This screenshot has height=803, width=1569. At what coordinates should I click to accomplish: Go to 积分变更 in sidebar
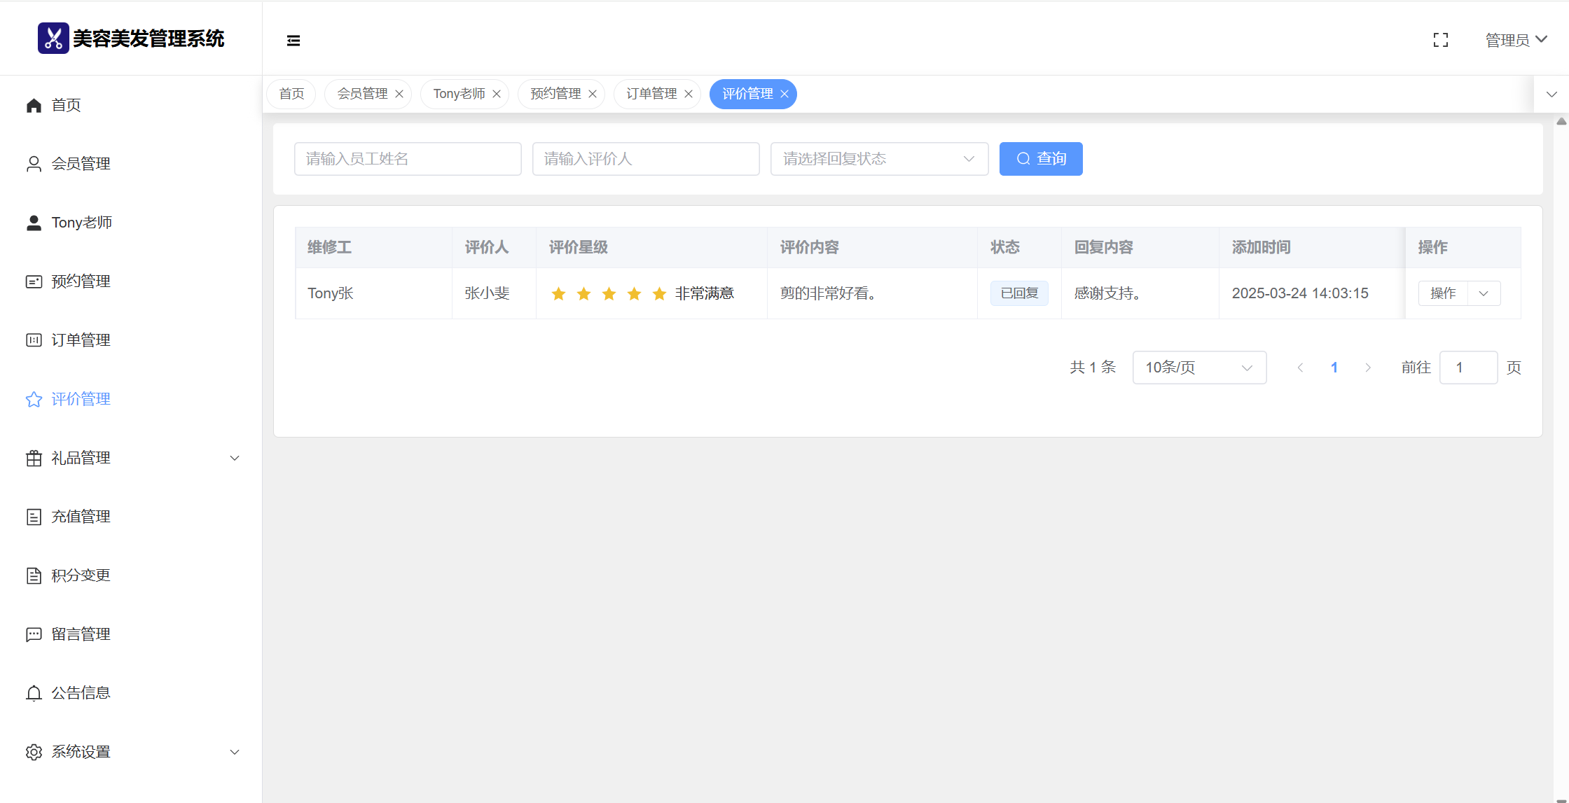pos(81,575)
